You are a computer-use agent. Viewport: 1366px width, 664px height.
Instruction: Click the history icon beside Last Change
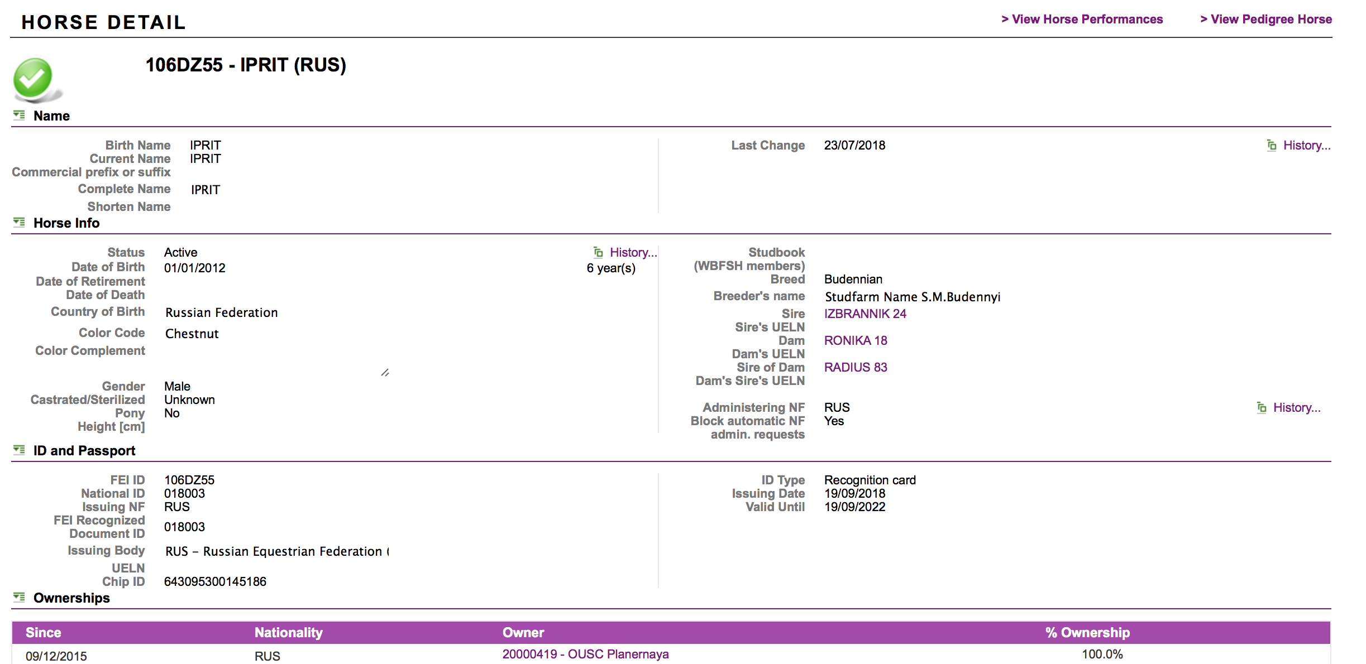[x=1272, y=145]
